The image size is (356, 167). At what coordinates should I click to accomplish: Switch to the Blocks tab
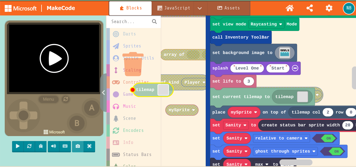point(130,8)
